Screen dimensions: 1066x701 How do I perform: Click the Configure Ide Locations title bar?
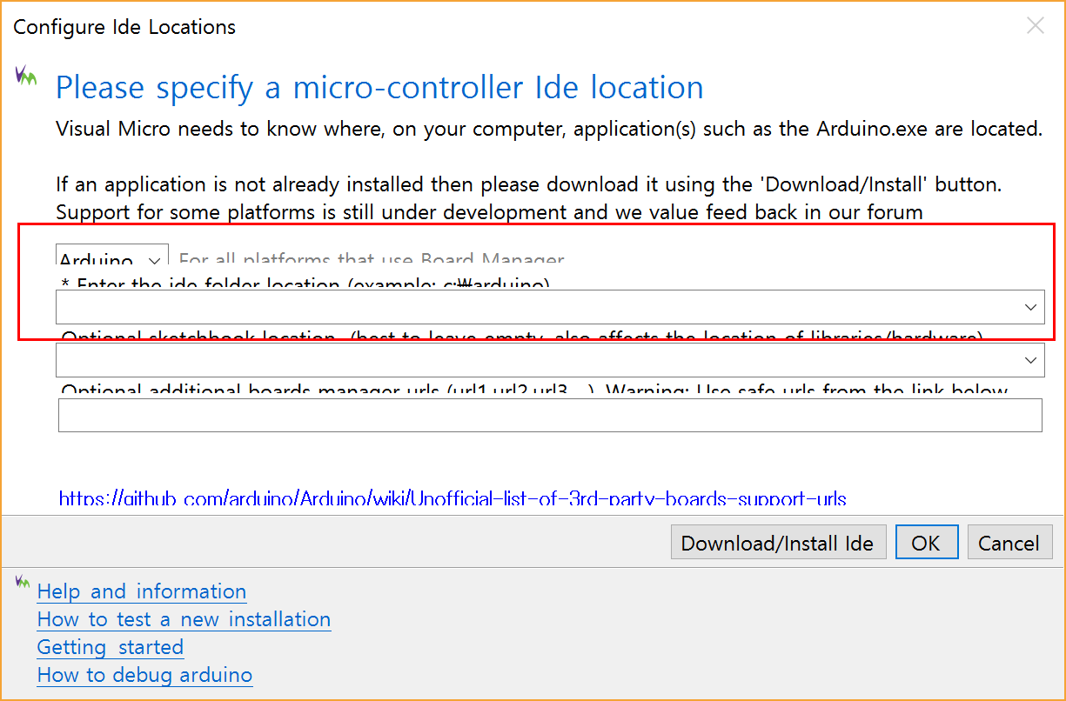click(124, 27)
